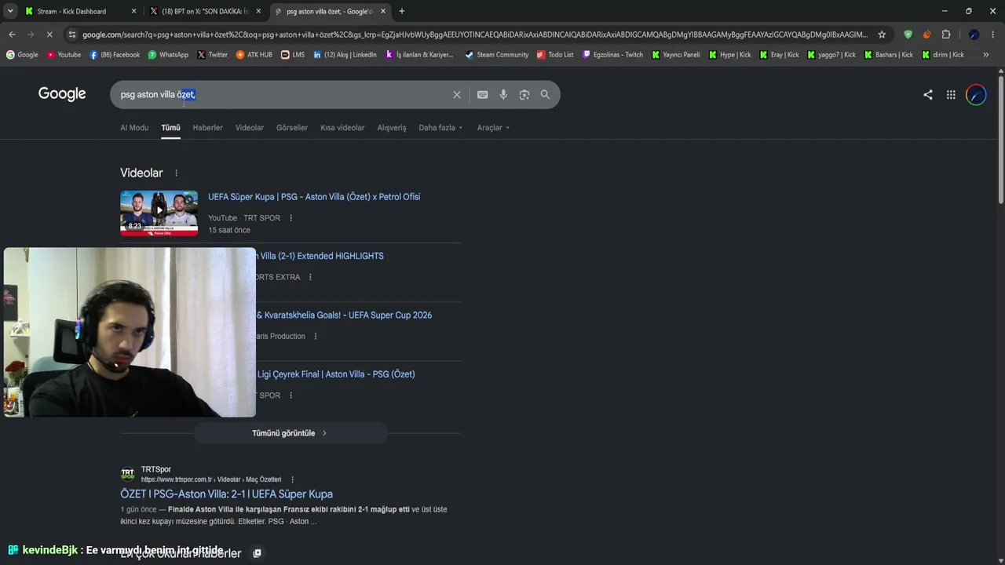Show the hidden bookmarks overflow chevron
The image size is (1005, 565).
[985, 55]
